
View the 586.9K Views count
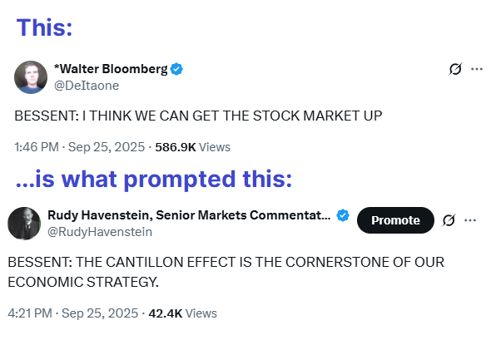[193, 147]
